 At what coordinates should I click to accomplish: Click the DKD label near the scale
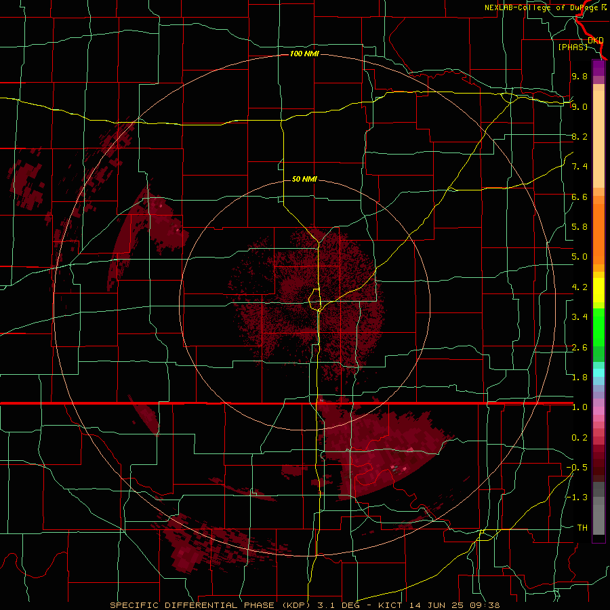(x=596, y=41)
